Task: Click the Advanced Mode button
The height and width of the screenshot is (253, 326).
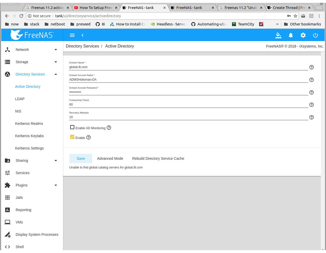Action: [110, 158]
